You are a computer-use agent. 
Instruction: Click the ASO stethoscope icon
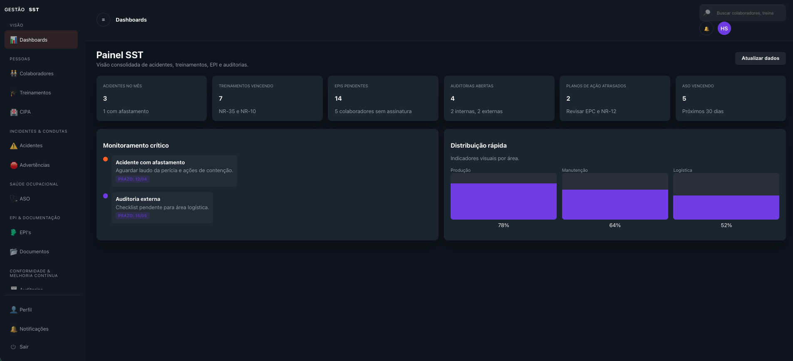[x=14, y=199]
